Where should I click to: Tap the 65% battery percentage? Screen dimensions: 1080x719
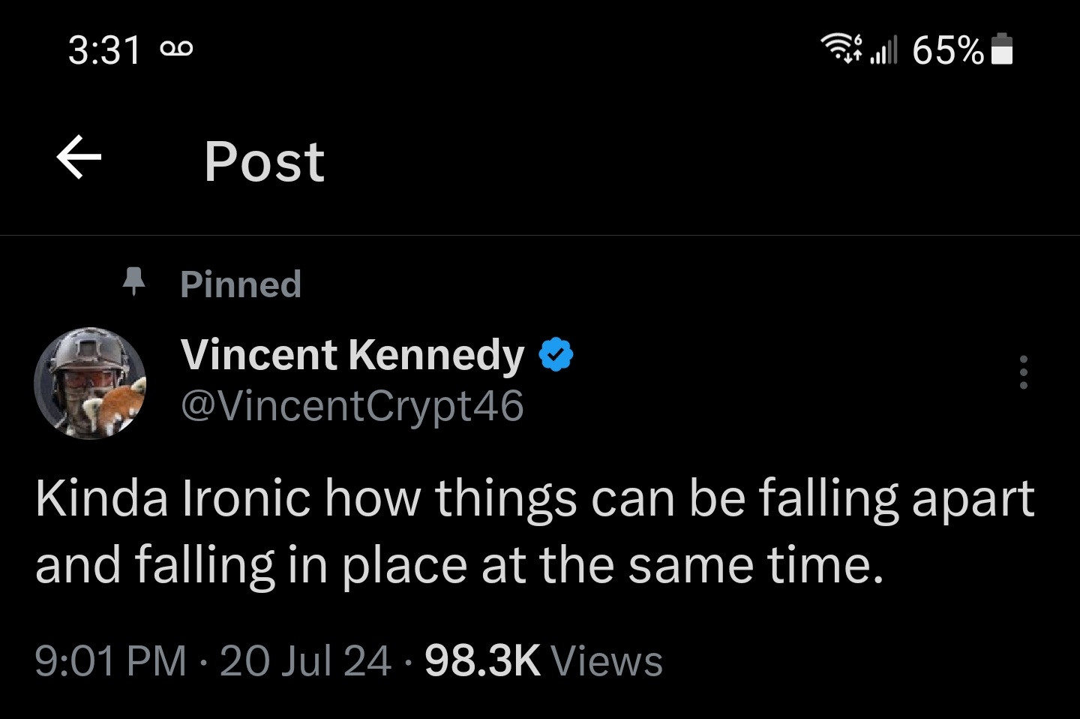947,50
